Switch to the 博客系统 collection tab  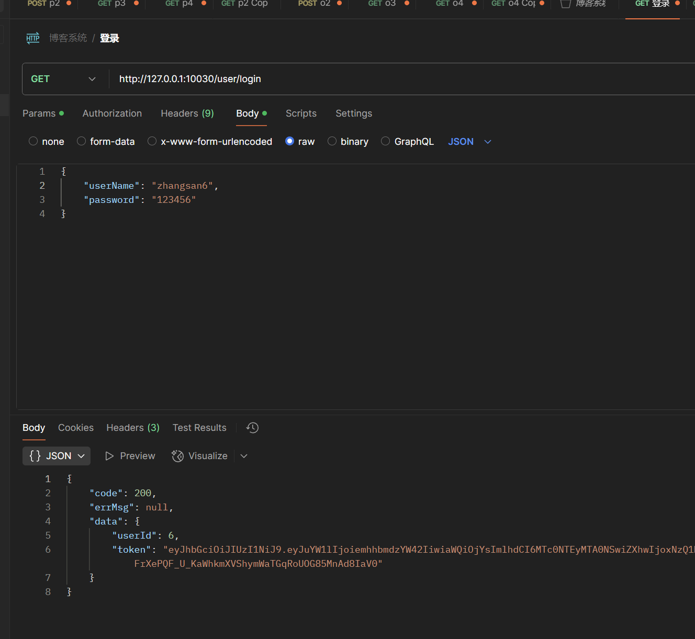[x=584, y=4]
